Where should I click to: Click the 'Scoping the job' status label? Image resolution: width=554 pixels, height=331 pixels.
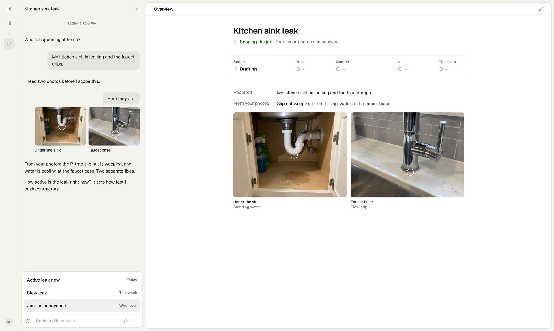point(256,42)
